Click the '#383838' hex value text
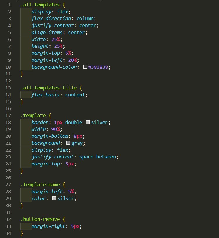Viewport: 219px width, 238px height. 98,67
